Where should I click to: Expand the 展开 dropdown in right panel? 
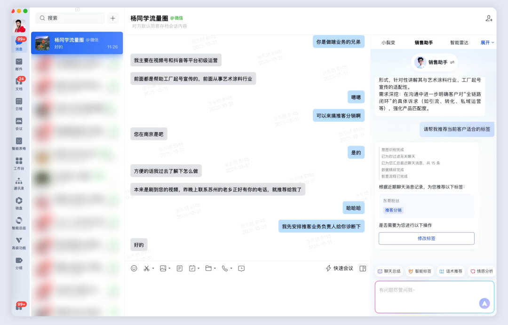pos(486,42)
